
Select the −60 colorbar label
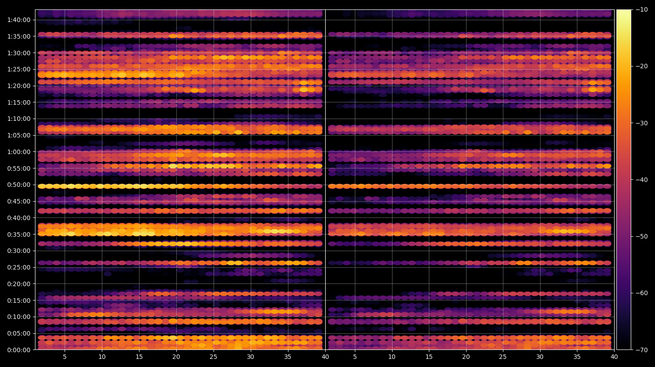[x=642, y=293]
